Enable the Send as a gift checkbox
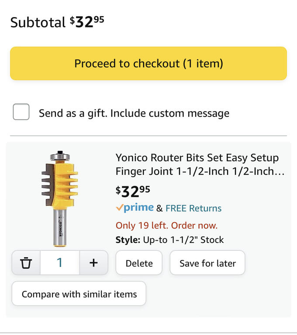The width and height of the screenshot is (297, 335). click(x=21, y=112)
